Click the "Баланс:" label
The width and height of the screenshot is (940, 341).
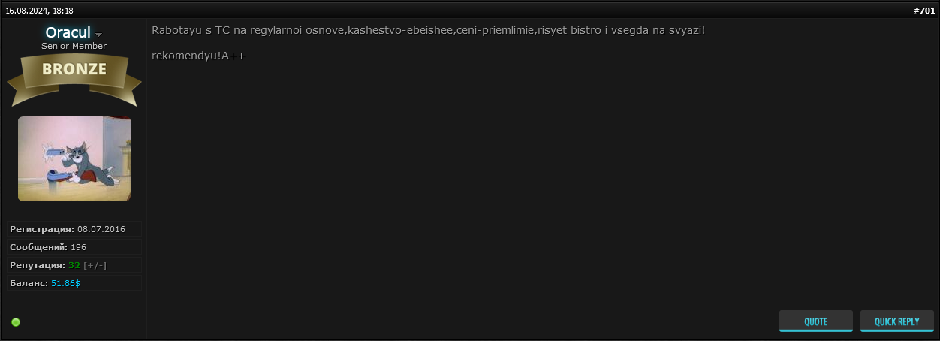[29, 283]
